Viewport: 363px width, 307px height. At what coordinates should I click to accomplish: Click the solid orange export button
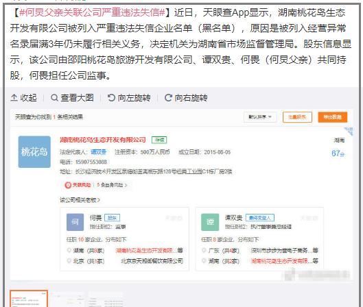point(333,117)
